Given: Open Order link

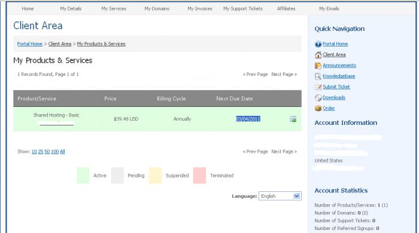Looking at the screenshot, I should pyautogui.click(x=329, y=108).
